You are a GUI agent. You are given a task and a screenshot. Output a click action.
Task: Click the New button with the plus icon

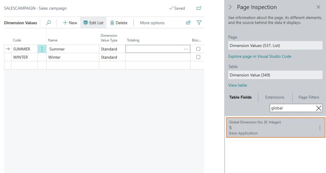click(70, 23)
